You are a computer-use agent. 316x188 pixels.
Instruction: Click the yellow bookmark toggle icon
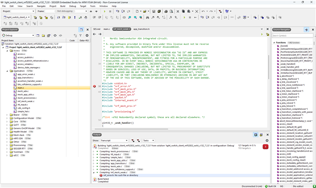[x=69, y=18]
